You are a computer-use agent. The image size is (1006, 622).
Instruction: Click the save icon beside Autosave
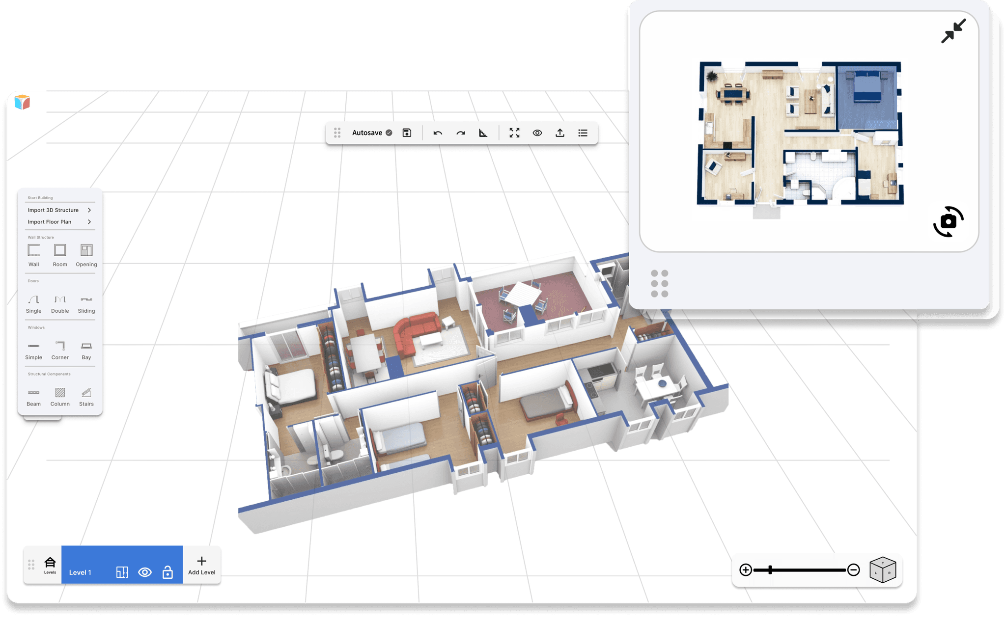407,133
